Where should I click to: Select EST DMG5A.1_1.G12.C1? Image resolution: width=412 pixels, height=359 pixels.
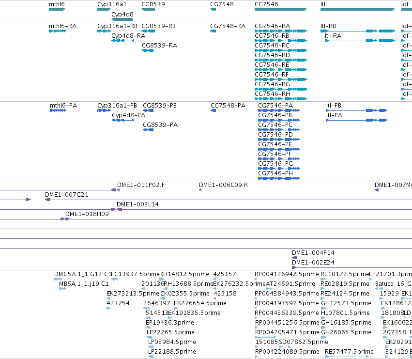click(58, 279)
